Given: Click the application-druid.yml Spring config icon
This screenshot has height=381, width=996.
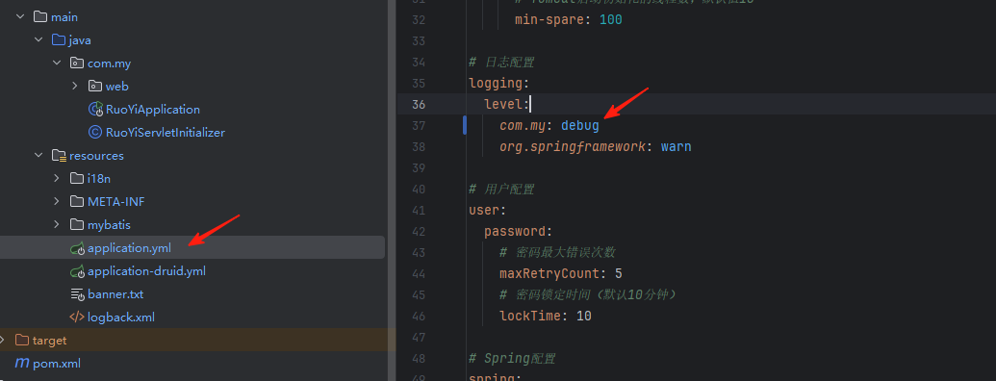Looking at the screenshot, I should point(77,270).
